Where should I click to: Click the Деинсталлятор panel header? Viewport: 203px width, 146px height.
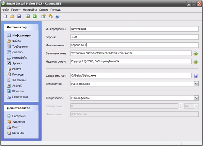pos(21,108)
